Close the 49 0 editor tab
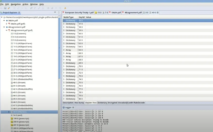The width and height of the screenshot is (213, 132). click(158, 13)
